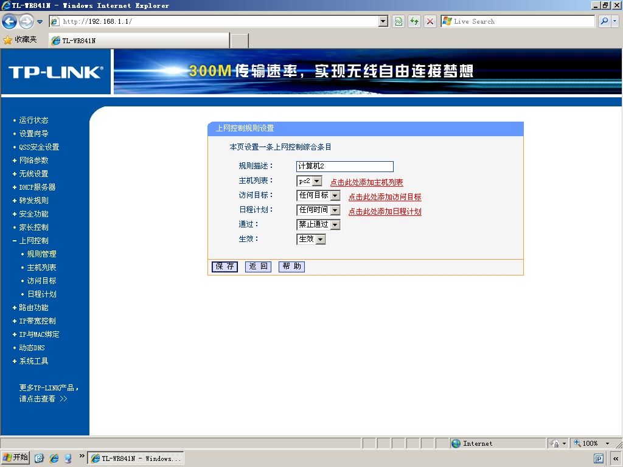The height and width of the screenshot is (467, 623).
Task: Open the 动态DNS menu item
Action: click(x=32, y=348)
